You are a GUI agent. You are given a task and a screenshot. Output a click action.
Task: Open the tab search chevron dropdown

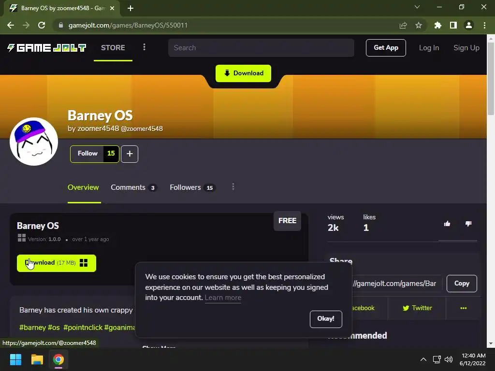tap(417, 7)
